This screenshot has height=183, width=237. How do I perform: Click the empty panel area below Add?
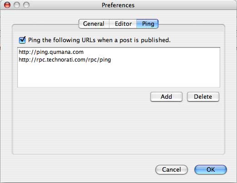click(x=118, y=128)
